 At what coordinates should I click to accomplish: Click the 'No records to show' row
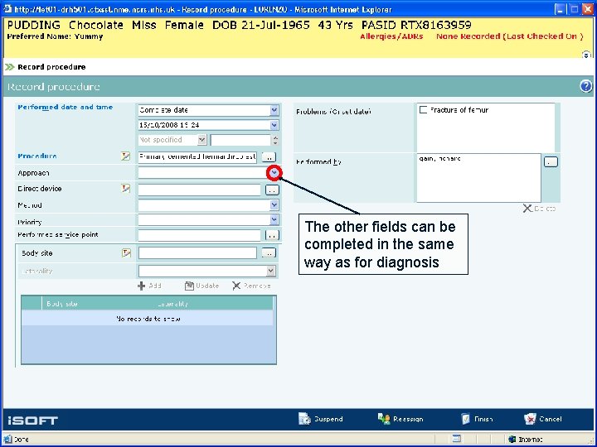pos(148,319)
